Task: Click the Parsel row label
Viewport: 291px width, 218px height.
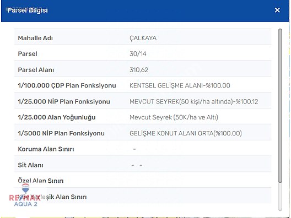Action: [x=28, y=54]
